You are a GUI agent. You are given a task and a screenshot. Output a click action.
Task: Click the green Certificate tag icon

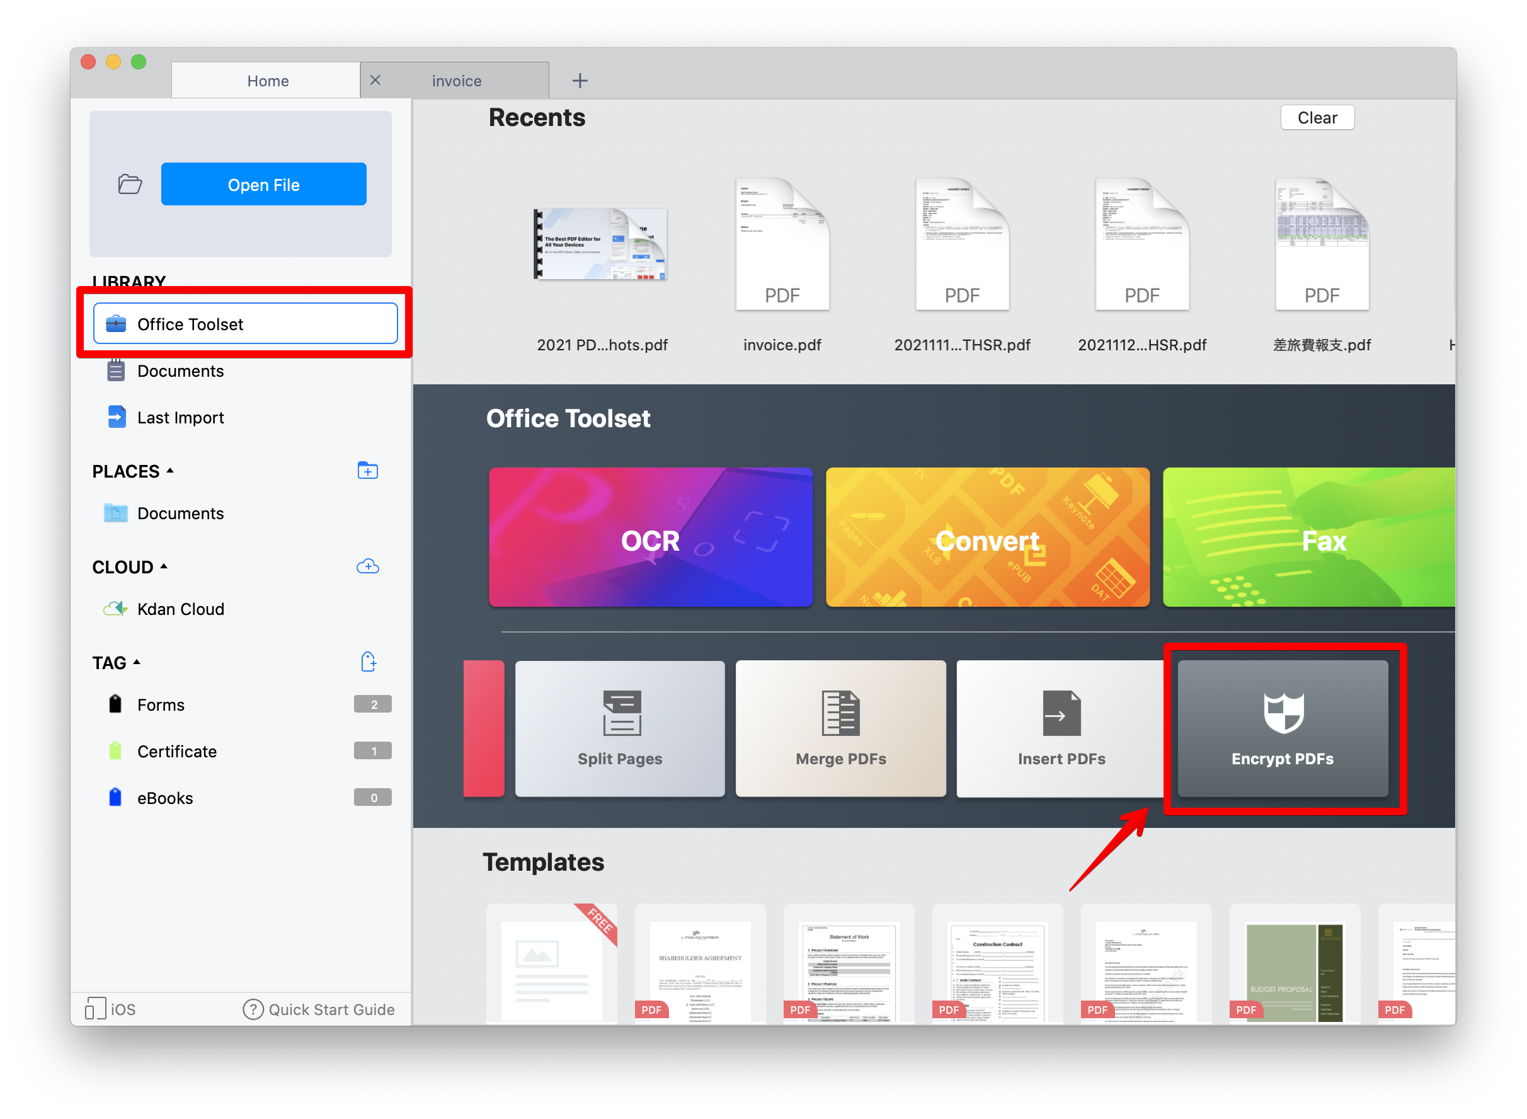[115, 750]
